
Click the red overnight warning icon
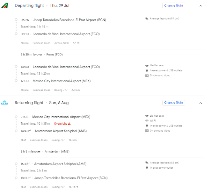pyautogui.click(x=69, y=124)
